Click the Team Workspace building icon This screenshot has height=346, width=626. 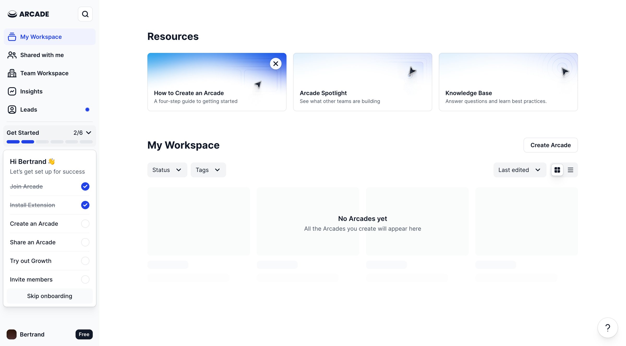[12, 73]
